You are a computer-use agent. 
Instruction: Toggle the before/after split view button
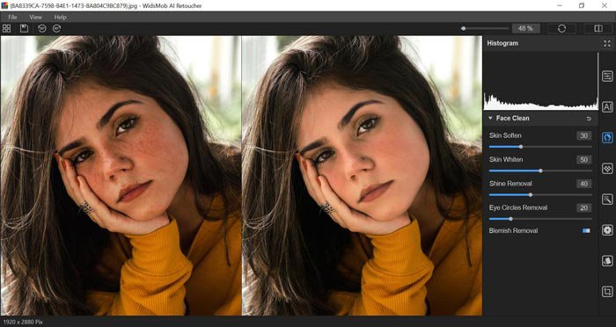coord(598,28)
